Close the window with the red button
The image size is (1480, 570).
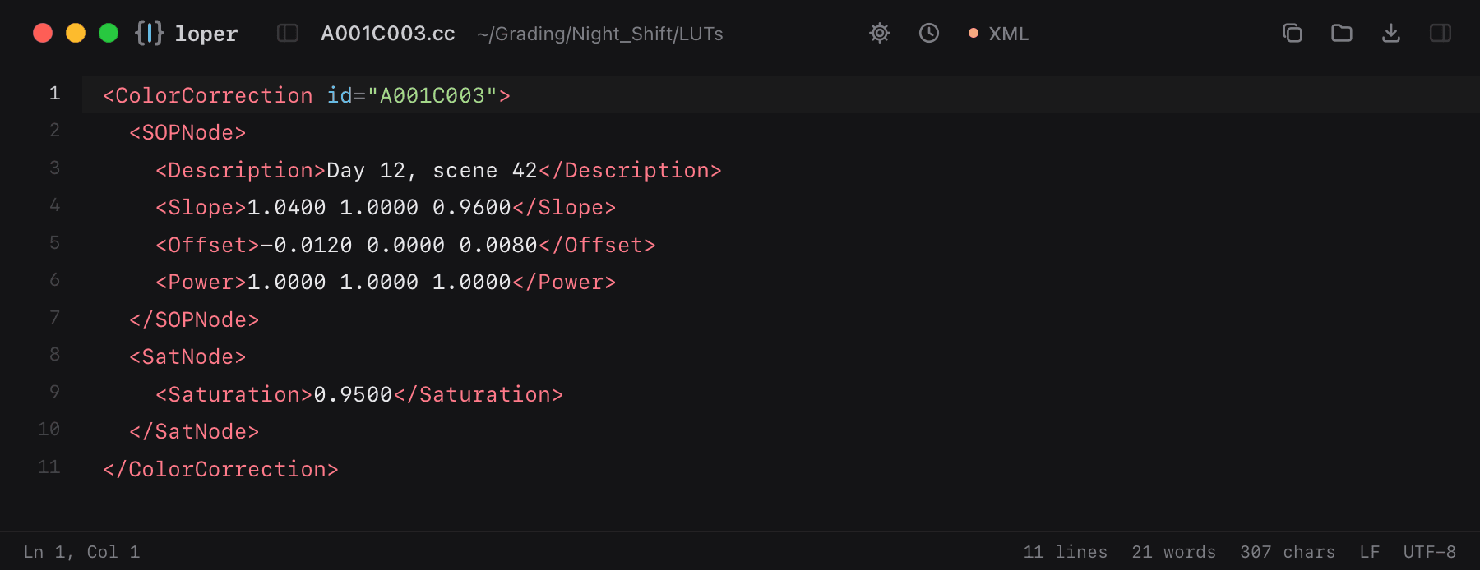43,33
